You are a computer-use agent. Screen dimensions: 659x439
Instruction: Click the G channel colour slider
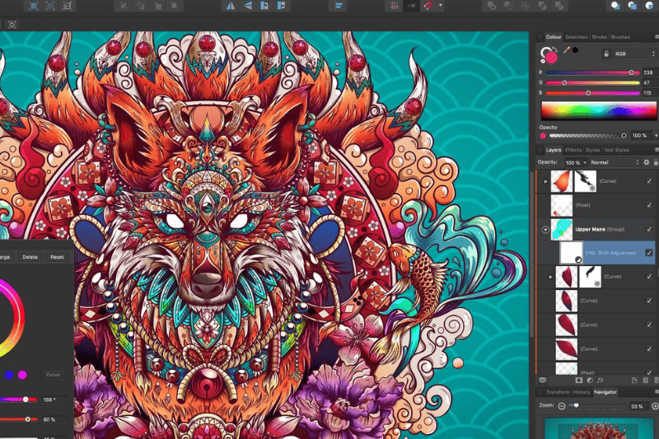pos(592,82)
